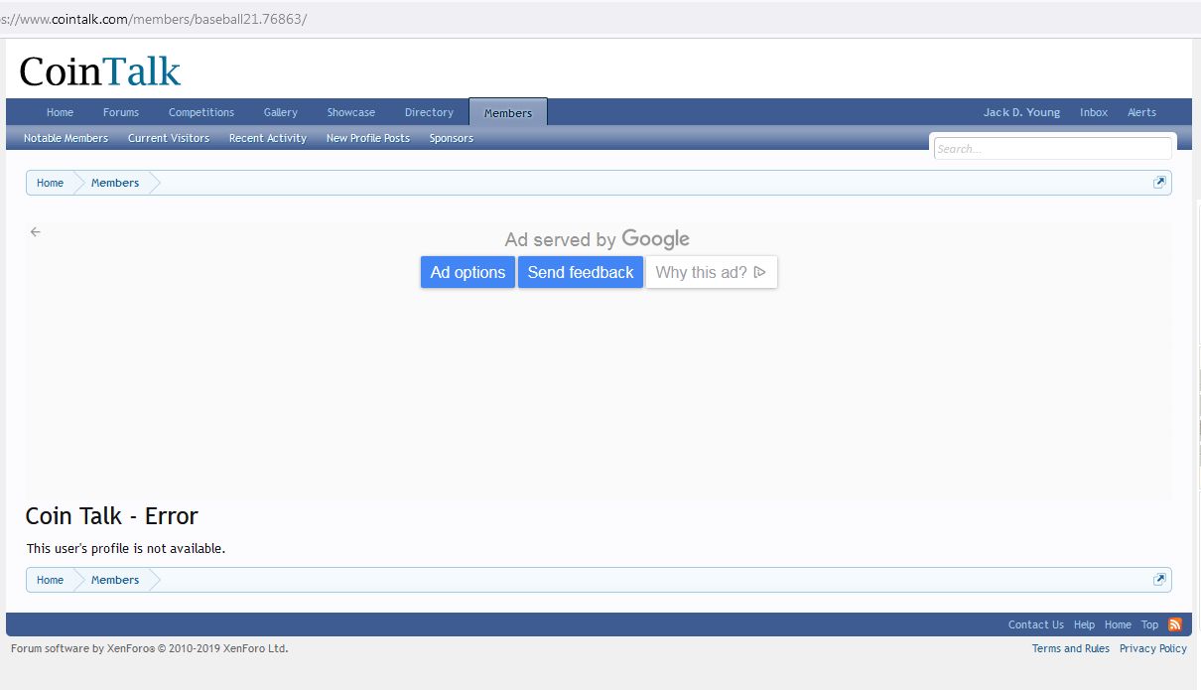
Task: Click the back arrow in the ad
Action: coord(36,232)
